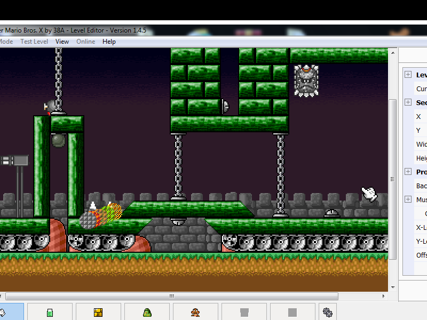The width and height of the screenshot is (427, 320).
Task: Open the Blocks palette with yellow brick icon
Action: tap(98, 312)
